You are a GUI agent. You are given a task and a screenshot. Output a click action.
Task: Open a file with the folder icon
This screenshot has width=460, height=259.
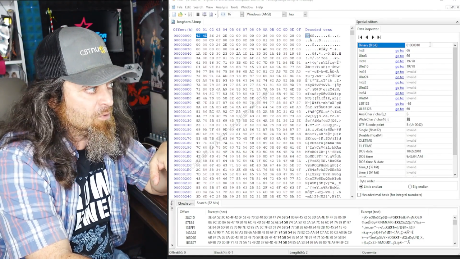[x=180, y=14]
